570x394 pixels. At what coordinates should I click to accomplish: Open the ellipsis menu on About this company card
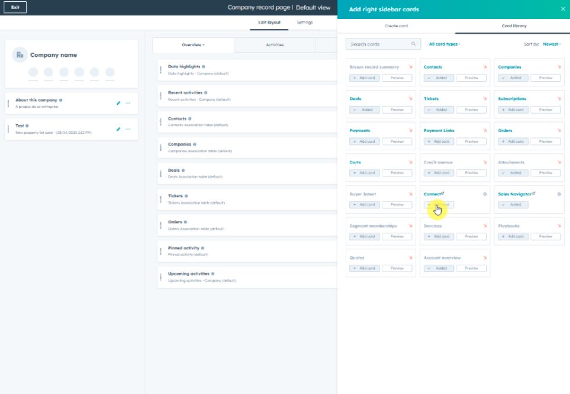128,103
